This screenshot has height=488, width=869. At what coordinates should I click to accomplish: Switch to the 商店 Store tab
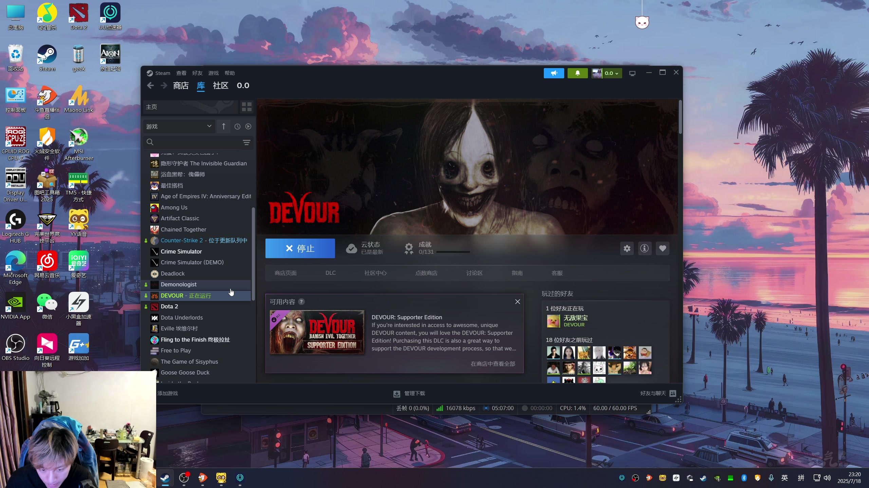point(181,86)
